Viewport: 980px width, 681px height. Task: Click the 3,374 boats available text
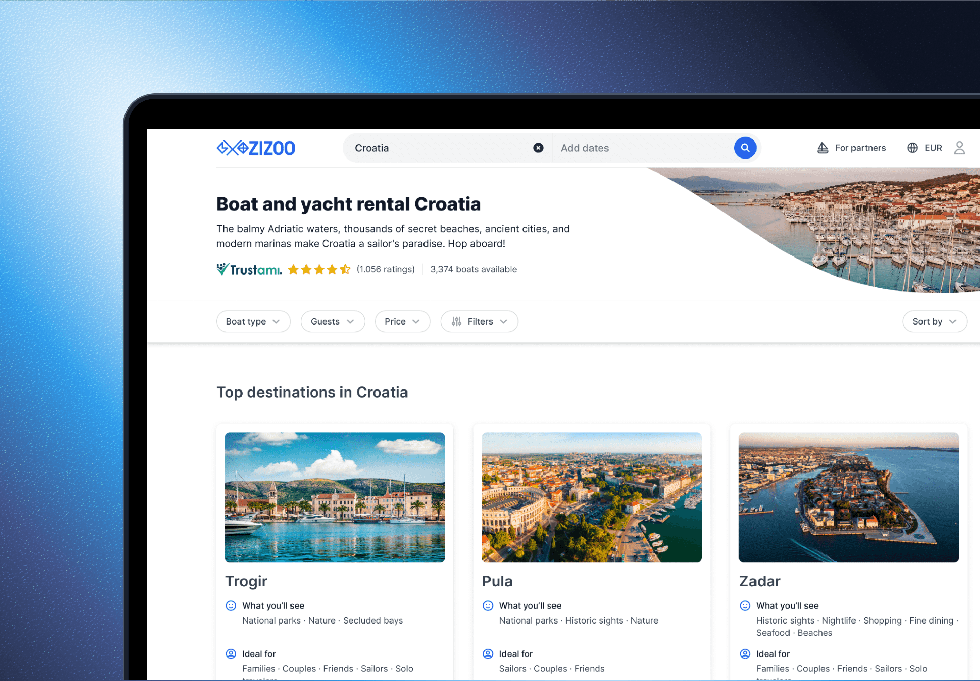coord(474,269)
